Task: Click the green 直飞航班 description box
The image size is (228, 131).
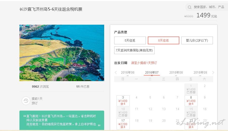Action: (x=62, y=120)
